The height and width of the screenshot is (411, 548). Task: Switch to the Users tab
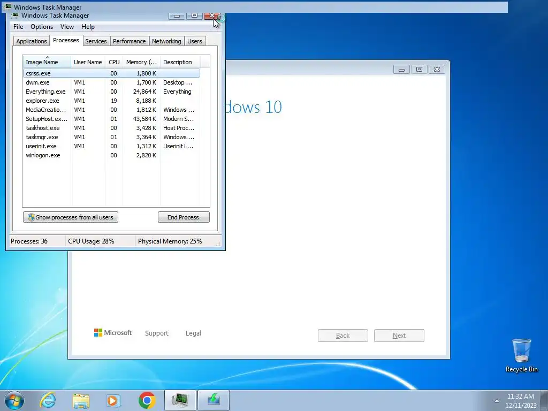(195, 41)
